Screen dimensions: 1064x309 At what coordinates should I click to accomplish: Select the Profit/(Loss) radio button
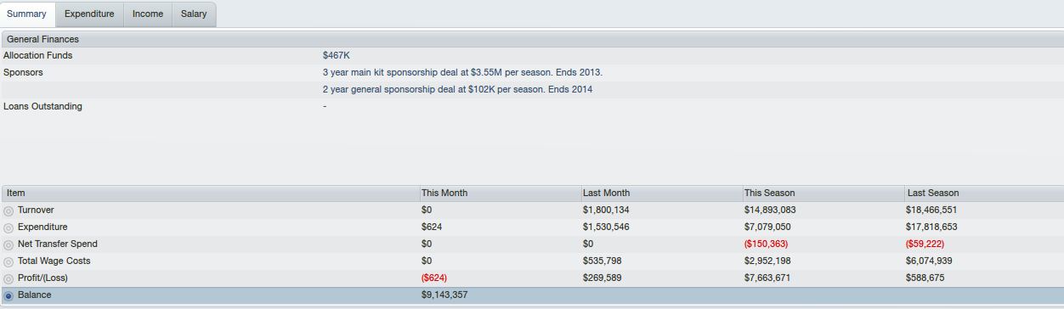[x=8, y=278]
